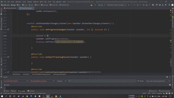The width and height of the screenshot is (174, 98).
Task: Open the Verbose log level dropdown
Action: [x=62, y=81]
